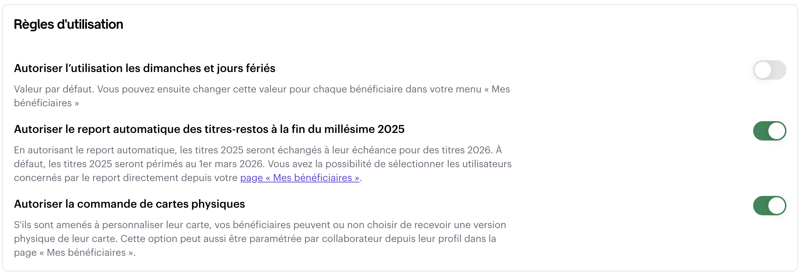Click the white knob of the 2025 report toggle
The height and width of the screenshot is (279, 803).
pos(777,131)
